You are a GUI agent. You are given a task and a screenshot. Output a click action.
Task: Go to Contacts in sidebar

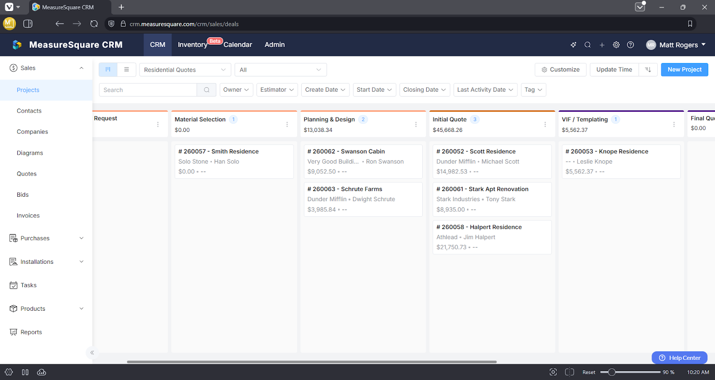(29, 111)
